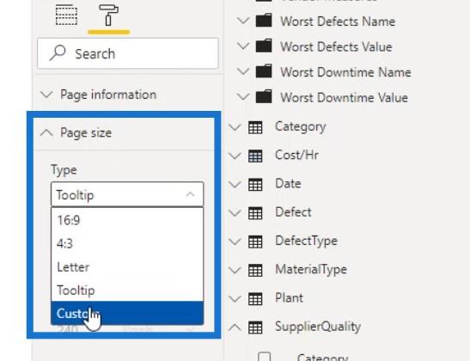The image size is (470, 361).
Task: Choose 16:9 from the Type list
Action: (127, 220)
